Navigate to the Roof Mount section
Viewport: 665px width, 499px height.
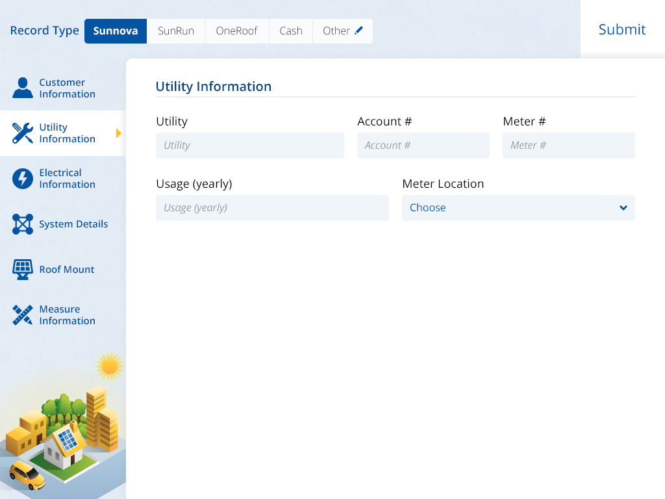[63, 270]
